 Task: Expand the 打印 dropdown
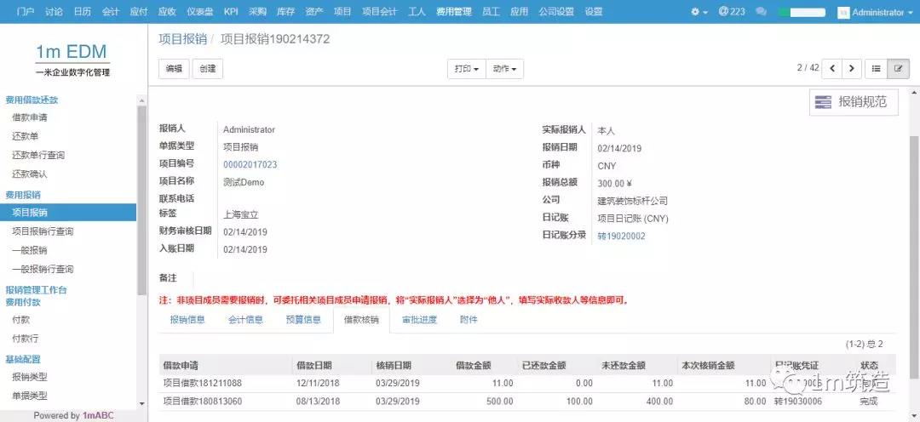466,69
